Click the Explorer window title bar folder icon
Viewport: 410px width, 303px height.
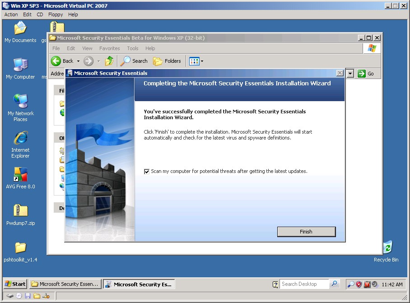[52, 38]
